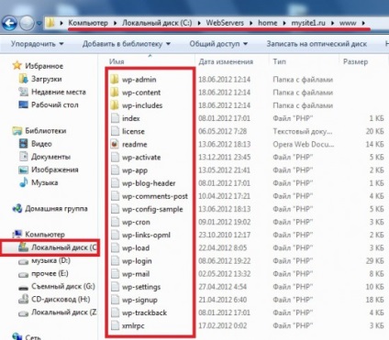
Task: Click the Компьютер icon in the sidebar
Action: tap(17, 234)
